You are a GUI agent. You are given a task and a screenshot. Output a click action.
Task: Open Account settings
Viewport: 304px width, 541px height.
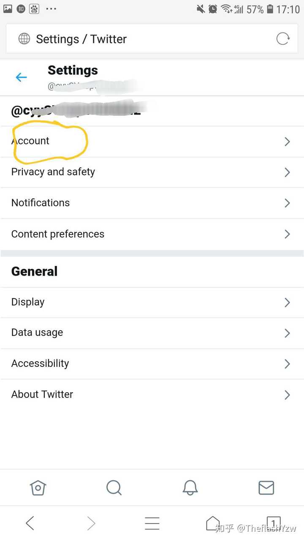(x=30, y=141)
